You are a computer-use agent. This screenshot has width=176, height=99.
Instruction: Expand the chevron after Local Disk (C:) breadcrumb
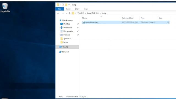pos(100,13)
